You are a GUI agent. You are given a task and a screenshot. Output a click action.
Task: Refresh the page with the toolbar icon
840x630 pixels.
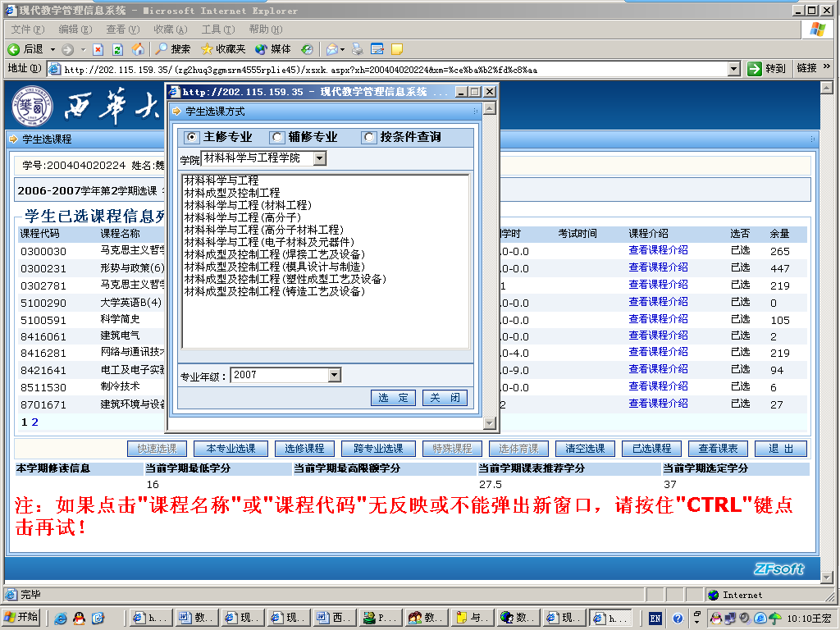pyautogui.click(x=117, y=49)
